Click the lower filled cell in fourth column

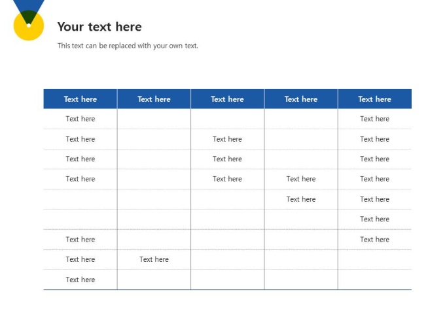(301, 199)
